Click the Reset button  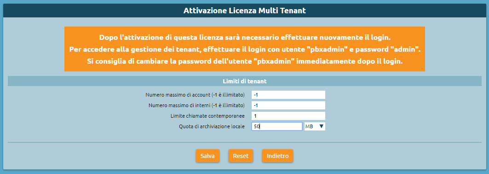point(241,156)
